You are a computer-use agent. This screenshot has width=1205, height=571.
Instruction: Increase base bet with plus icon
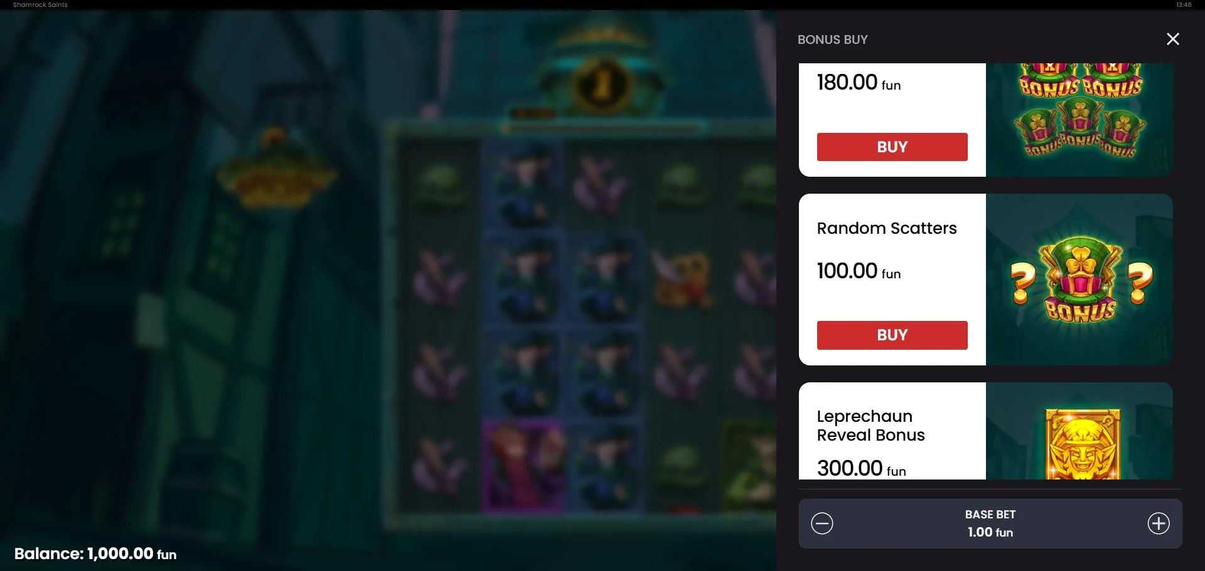[1159, 523]
